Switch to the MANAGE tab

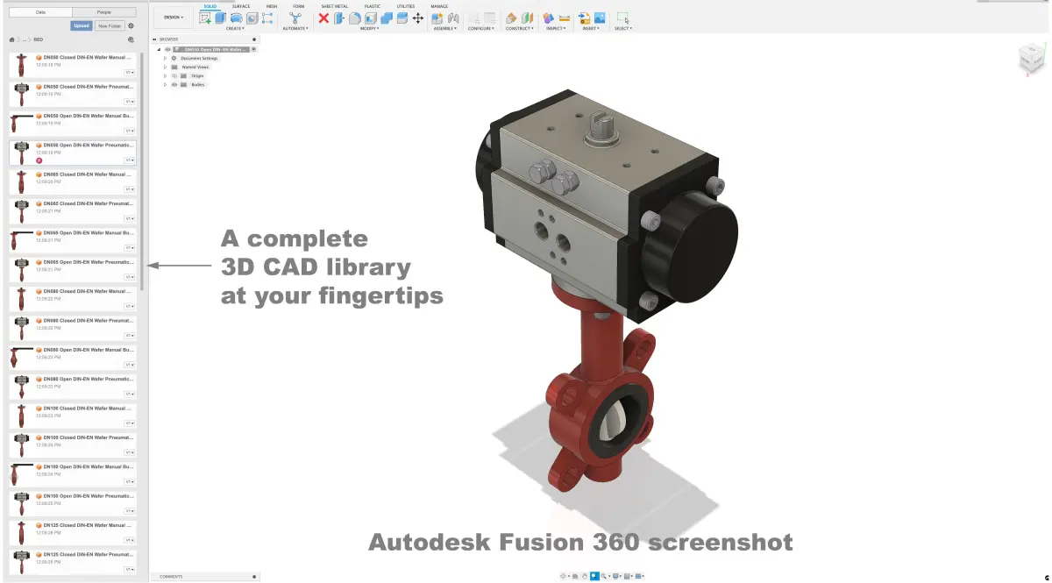(x=439, y=6)
